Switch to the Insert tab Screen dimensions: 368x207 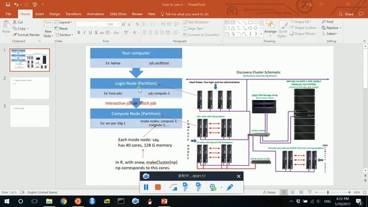tap(40, 14)
